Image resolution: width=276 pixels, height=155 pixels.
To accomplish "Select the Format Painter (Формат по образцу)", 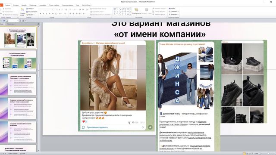I will click(x=10, y=15).
